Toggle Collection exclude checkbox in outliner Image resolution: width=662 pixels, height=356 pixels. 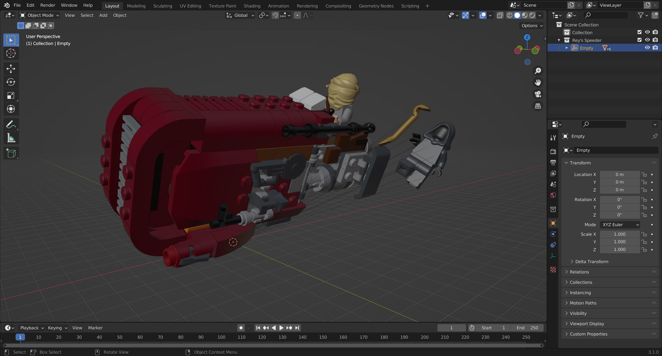[x=639, y=32]
